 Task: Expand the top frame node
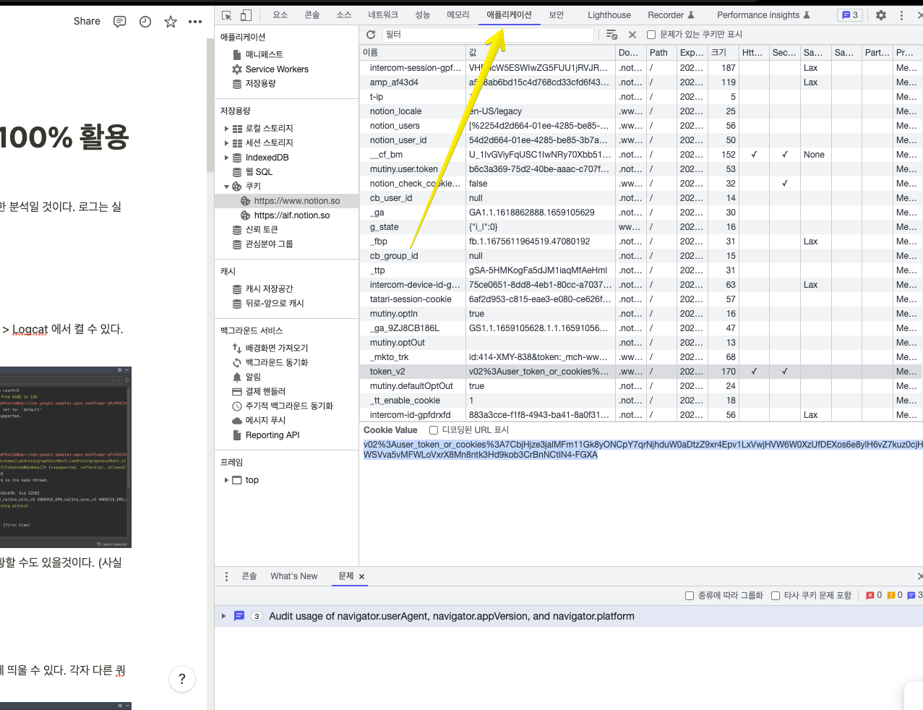click(226, 480)
